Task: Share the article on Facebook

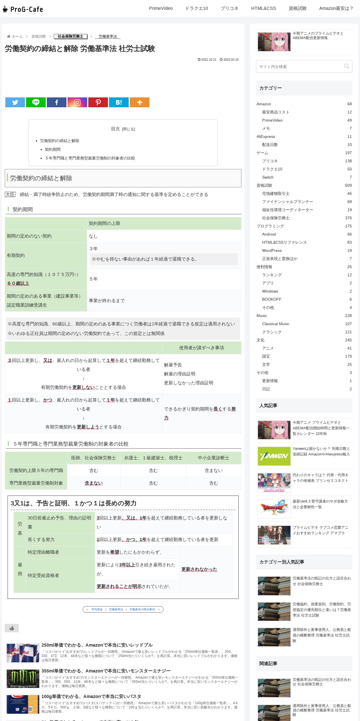Action: point(57,102)
